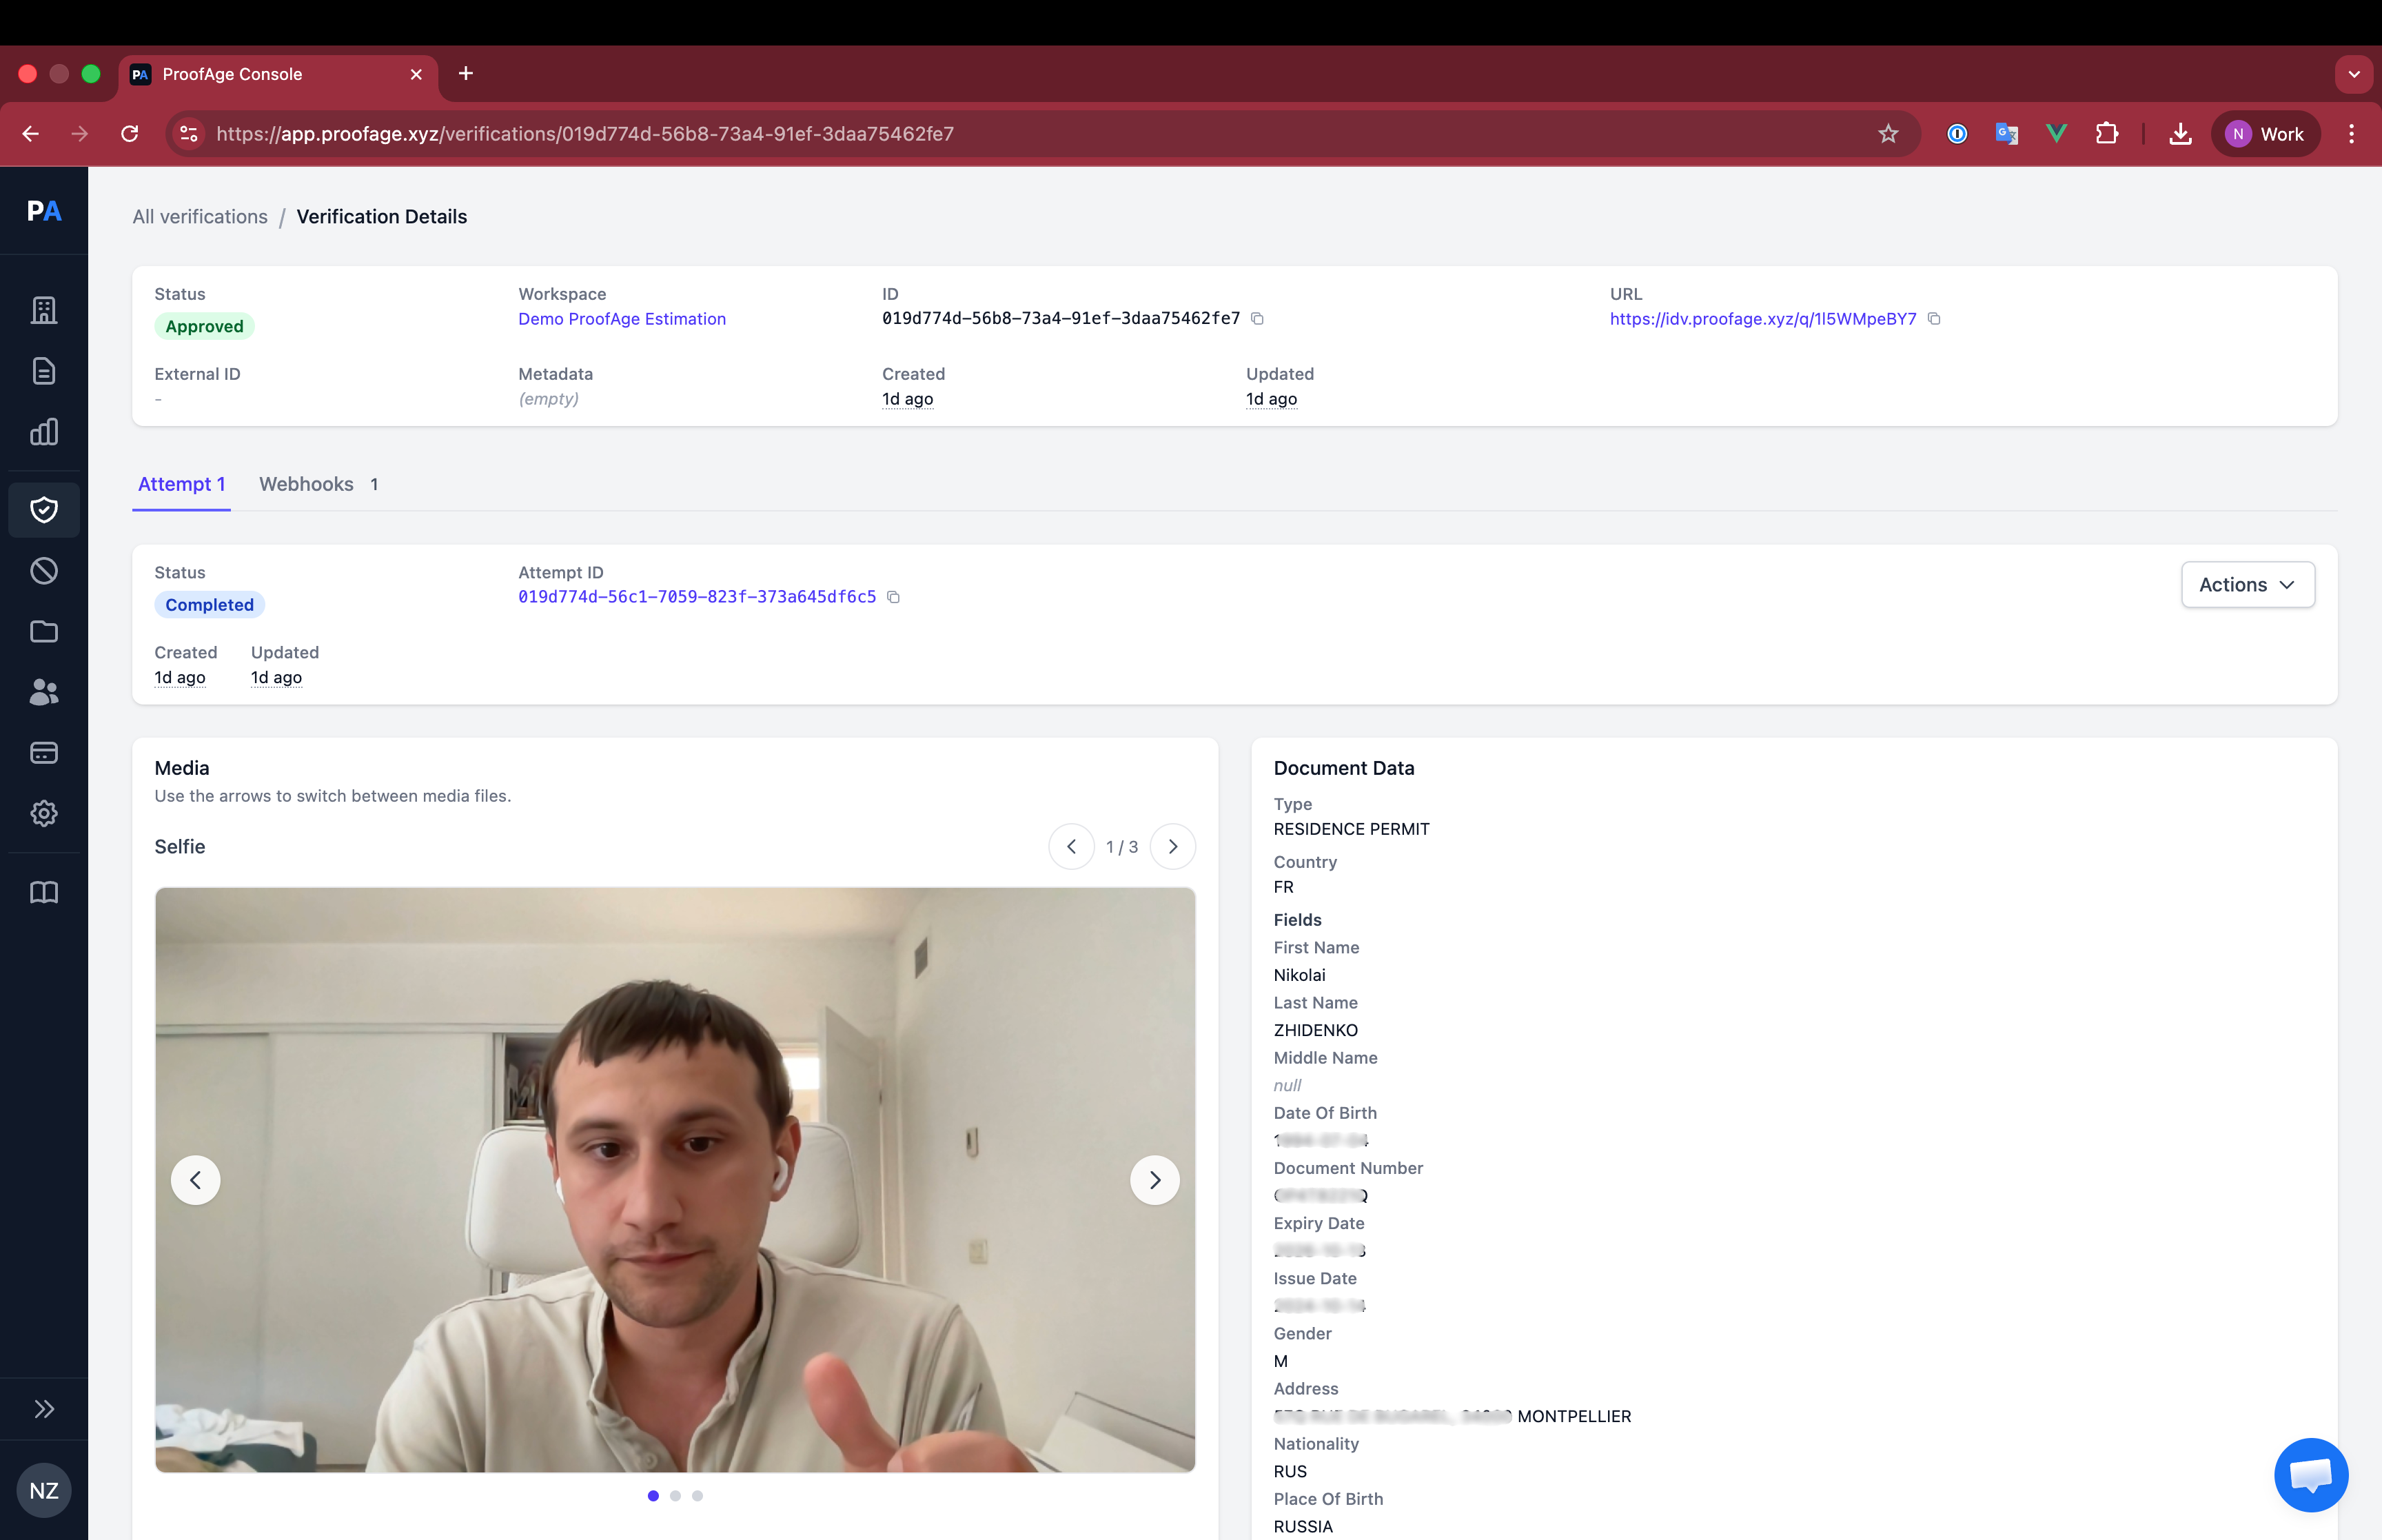Bookmark this page with the star icon
2382x1540 pixels.
click(x=1887, y=134)
